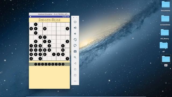Open the screenshots folder on desktop
Image resolution: width=172 pixels, height=97 pixels.
(x=165, y=19)
